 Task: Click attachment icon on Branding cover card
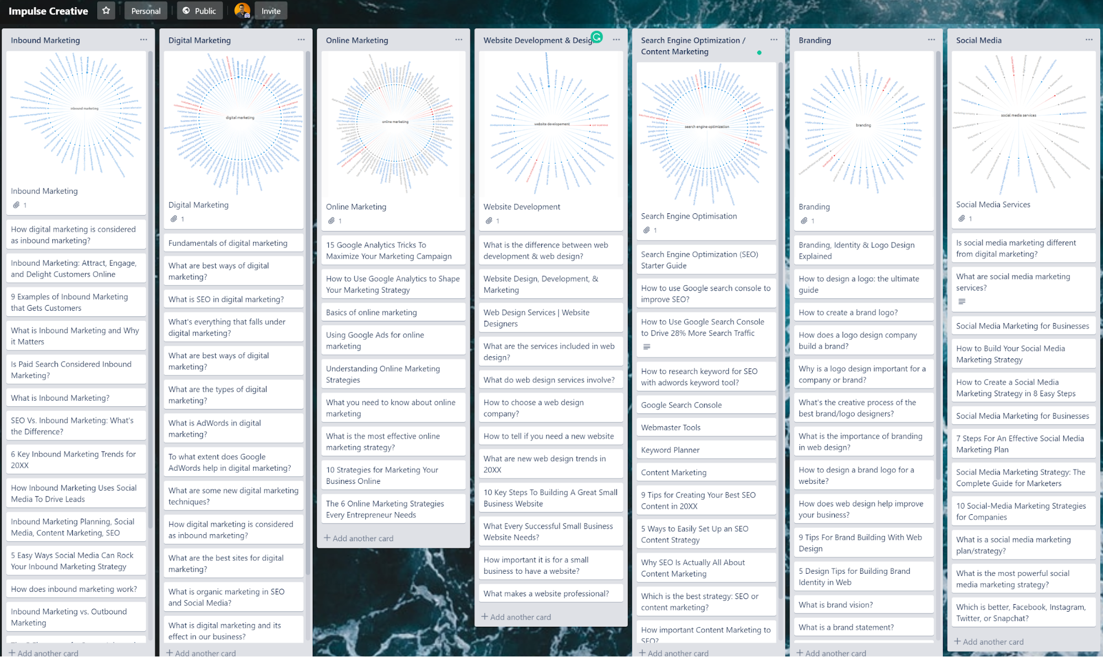[804, 220]
